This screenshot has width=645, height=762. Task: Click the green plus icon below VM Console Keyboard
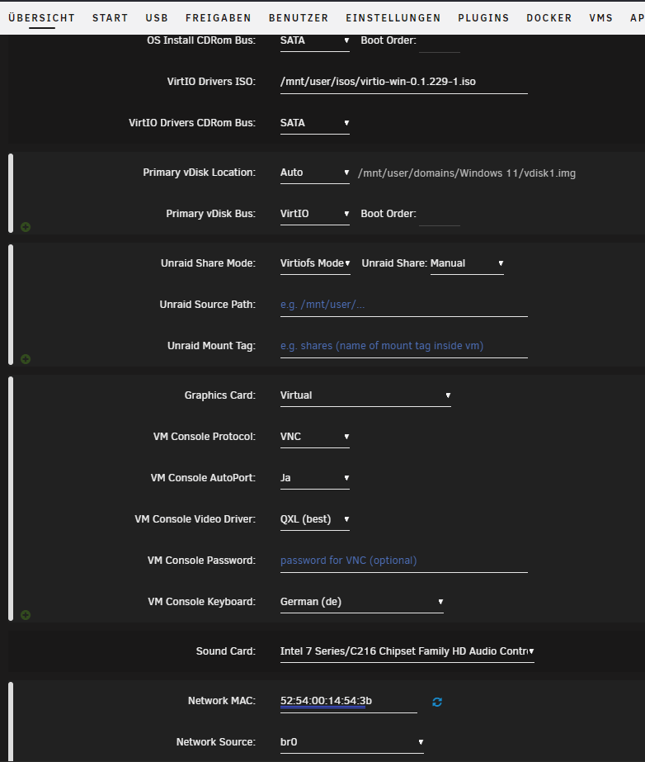26,615
